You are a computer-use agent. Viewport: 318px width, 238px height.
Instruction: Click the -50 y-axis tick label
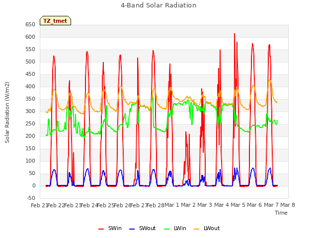31,198
